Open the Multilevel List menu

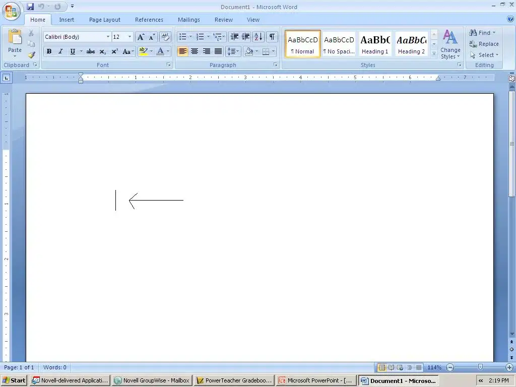[x=219, y=37]
